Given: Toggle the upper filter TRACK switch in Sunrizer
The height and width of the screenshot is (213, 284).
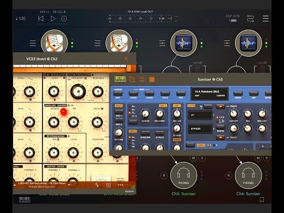Looking at the screenshot, I should point(220,106).
